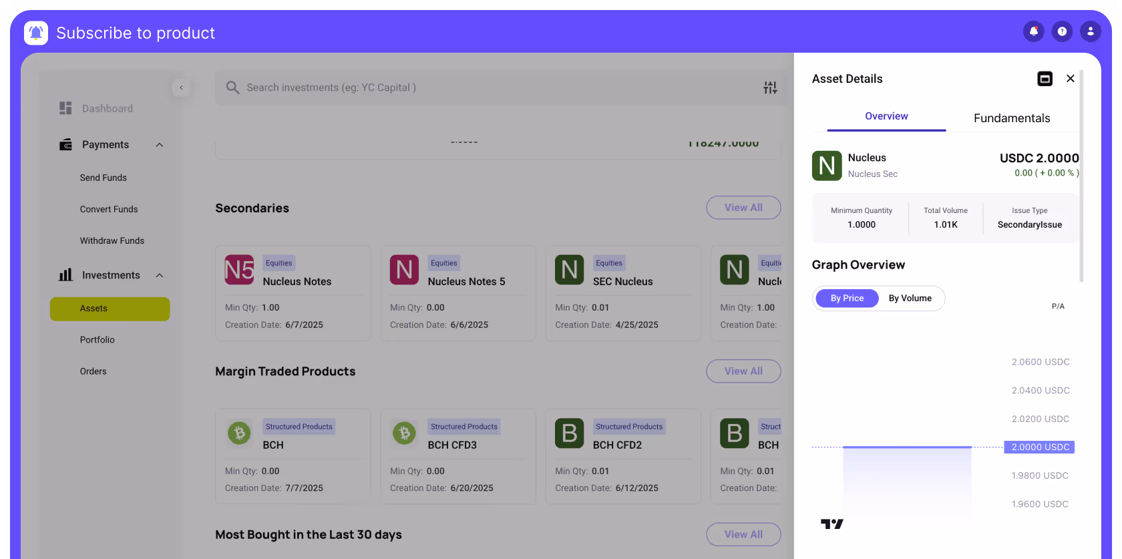Open the help question mark icon
This screenshot has width=1122, height=559.
[x=1062, y=31]
